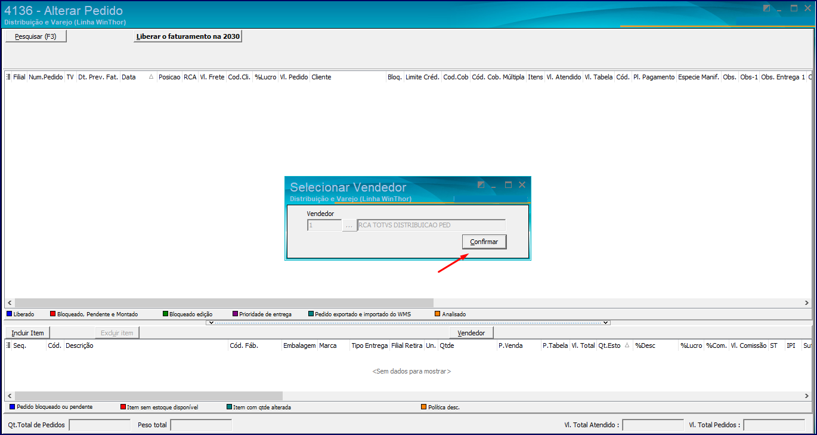The image size is (817, 435).
Task: Sort by Posicao column
Action: click(169, 77)
